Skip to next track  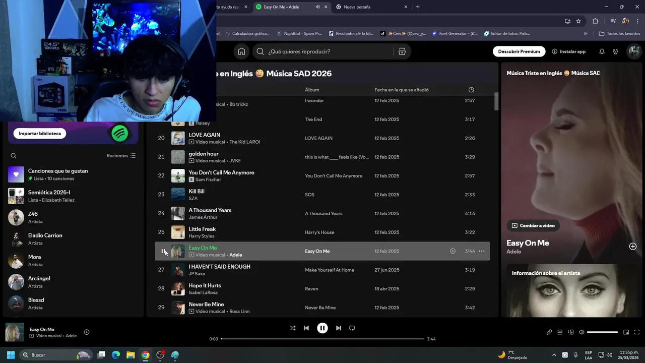pyautogui.click(x=339, y=328)
